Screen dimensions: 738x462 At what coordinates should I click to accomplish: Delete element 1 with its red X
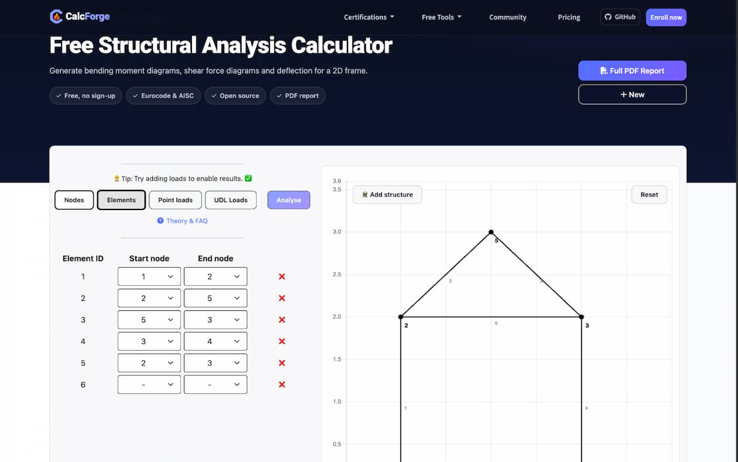tap(282, 277)
